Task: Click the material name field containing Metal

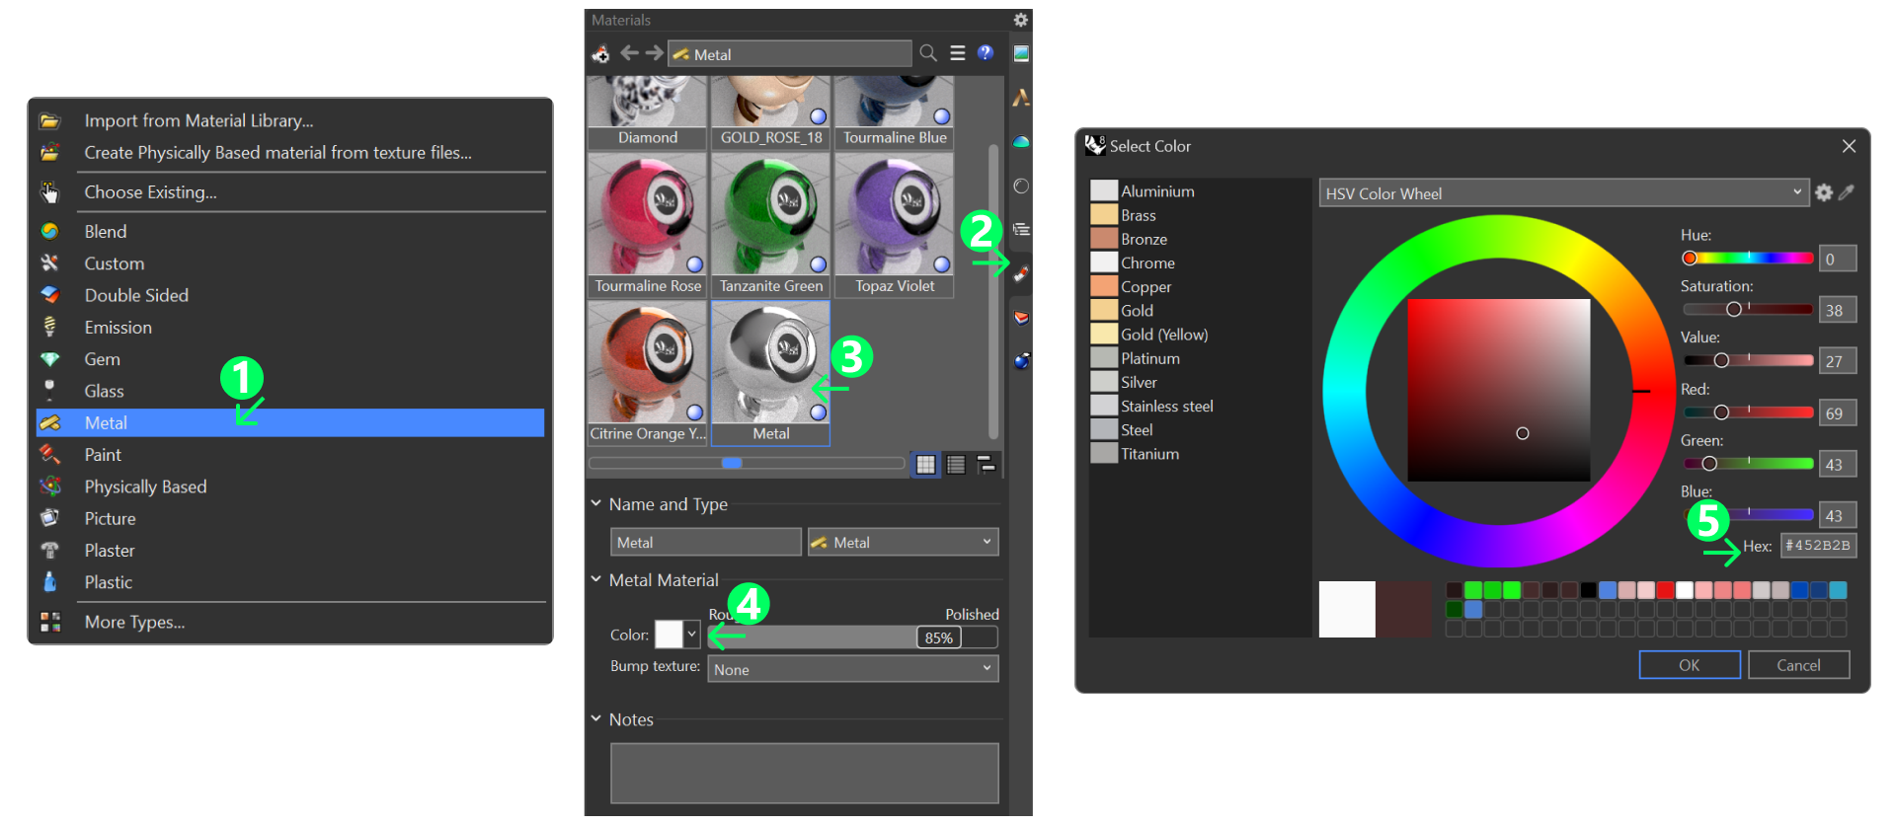Action: [705, 542]
